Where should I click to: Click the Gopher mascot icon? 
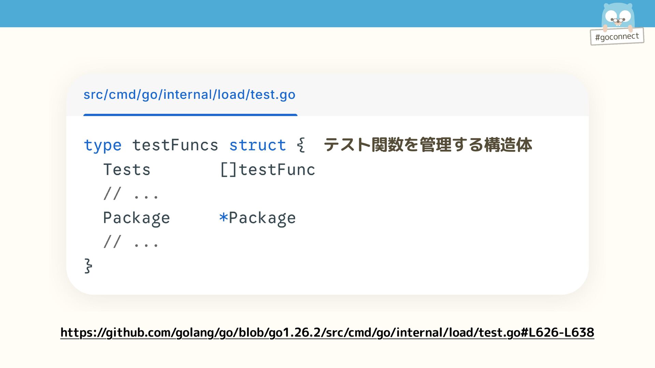pos(618,16)
